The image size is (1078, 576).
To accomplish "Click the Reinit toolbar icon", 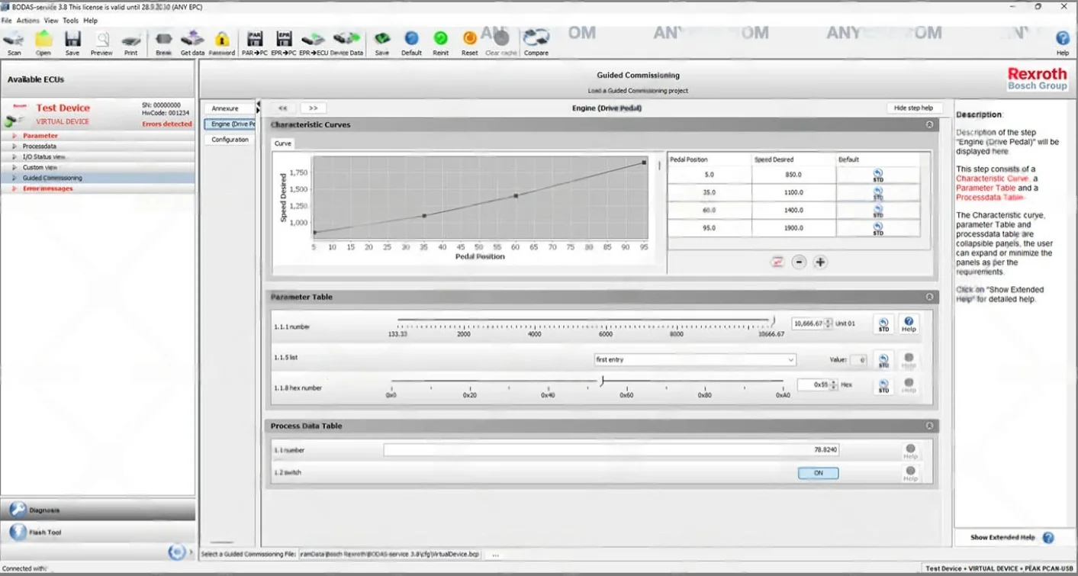I will click(440, 43).
